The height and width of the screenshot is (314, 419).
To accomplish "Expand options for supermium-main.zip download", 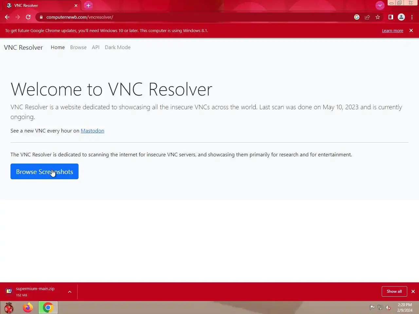I will (70, 291).
